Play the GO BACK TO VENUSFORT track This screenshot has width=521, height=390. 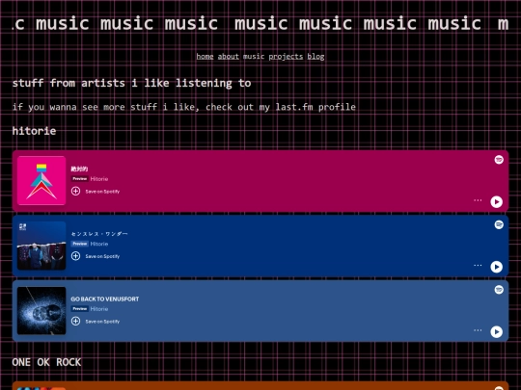[497, 331]
